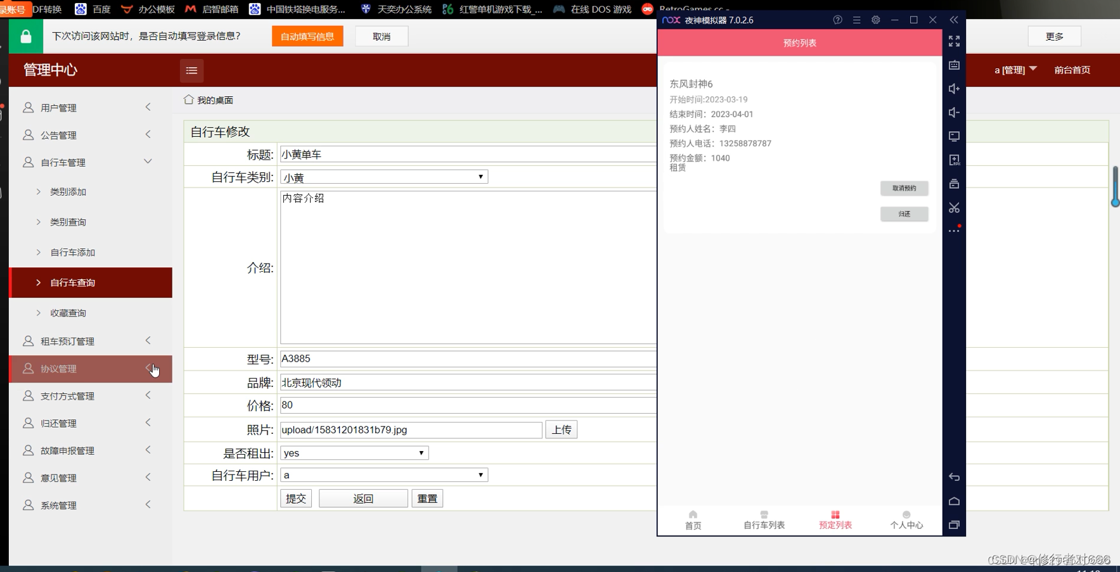Click the page vertical scrollbar thumb
Screen dimensions: 1120x572
coord(1115,186)
